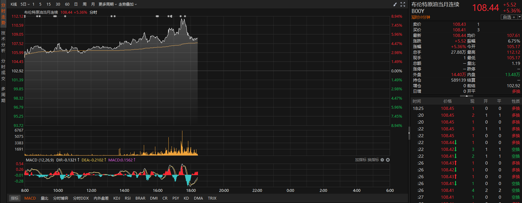
Task: Add to watchlist with 自选 + button
Action: tap(509, 17)
